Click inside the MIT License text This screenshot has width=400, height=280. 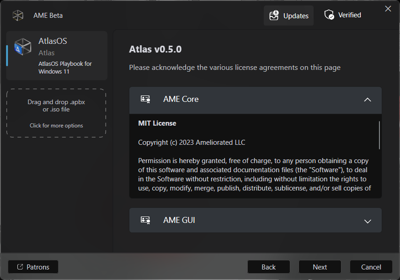tap(254, 169)
